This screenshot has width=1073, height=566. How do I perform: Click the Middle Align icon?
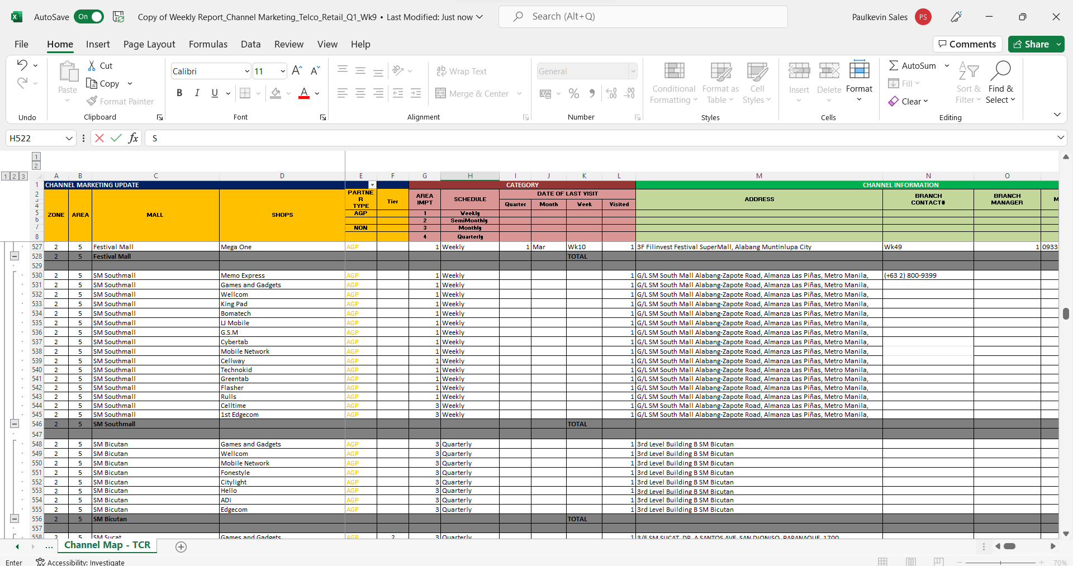[360, 70]
